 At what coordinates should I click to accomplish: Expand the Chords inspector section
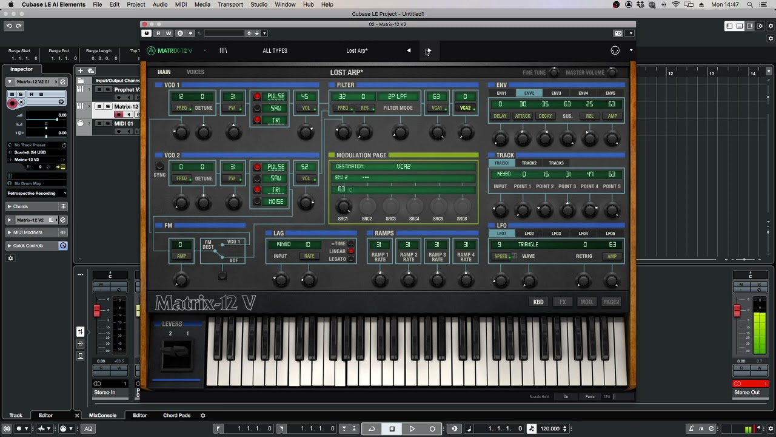[x=9, y=206]
